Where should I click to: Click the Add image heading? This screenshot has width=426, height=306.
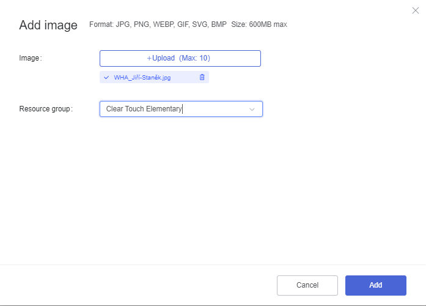tap(48, 25)
